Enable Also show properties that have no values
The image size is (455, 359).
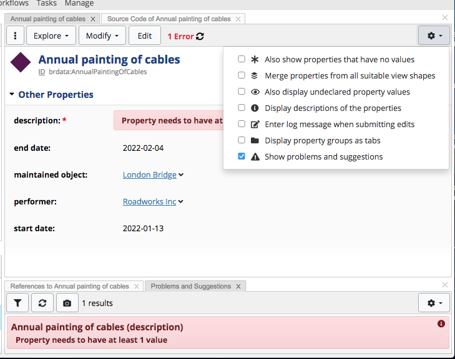[x=242, y=60]
